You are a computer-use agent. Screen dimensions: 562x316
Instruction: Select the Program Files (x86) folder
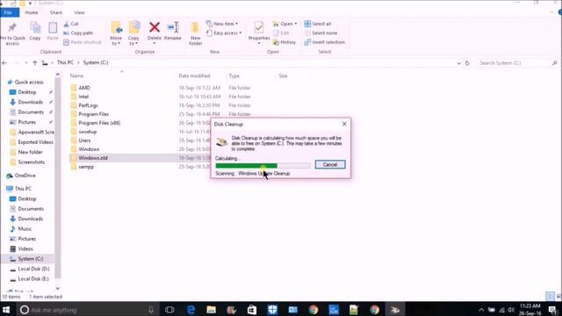pyautogui.click(x=99, y=123)
